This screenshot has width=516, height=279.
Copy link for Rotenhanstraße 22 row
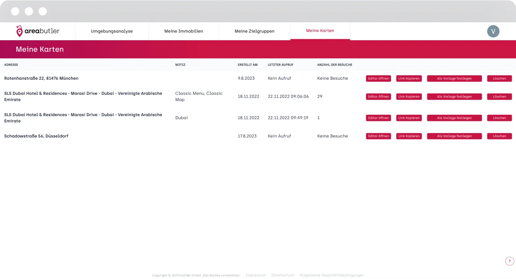(409, 78)
